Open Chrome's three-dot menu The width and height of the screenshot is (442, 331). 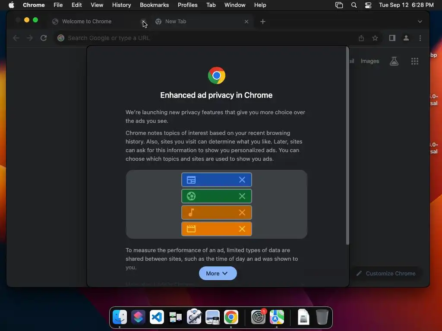coord(420,38)
